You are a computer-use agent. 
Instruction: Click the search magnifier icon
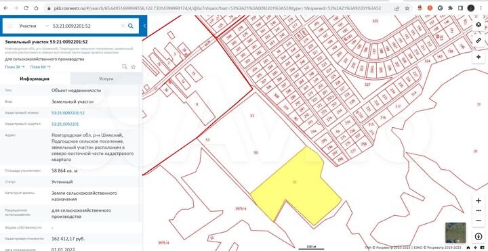[131, 26]
